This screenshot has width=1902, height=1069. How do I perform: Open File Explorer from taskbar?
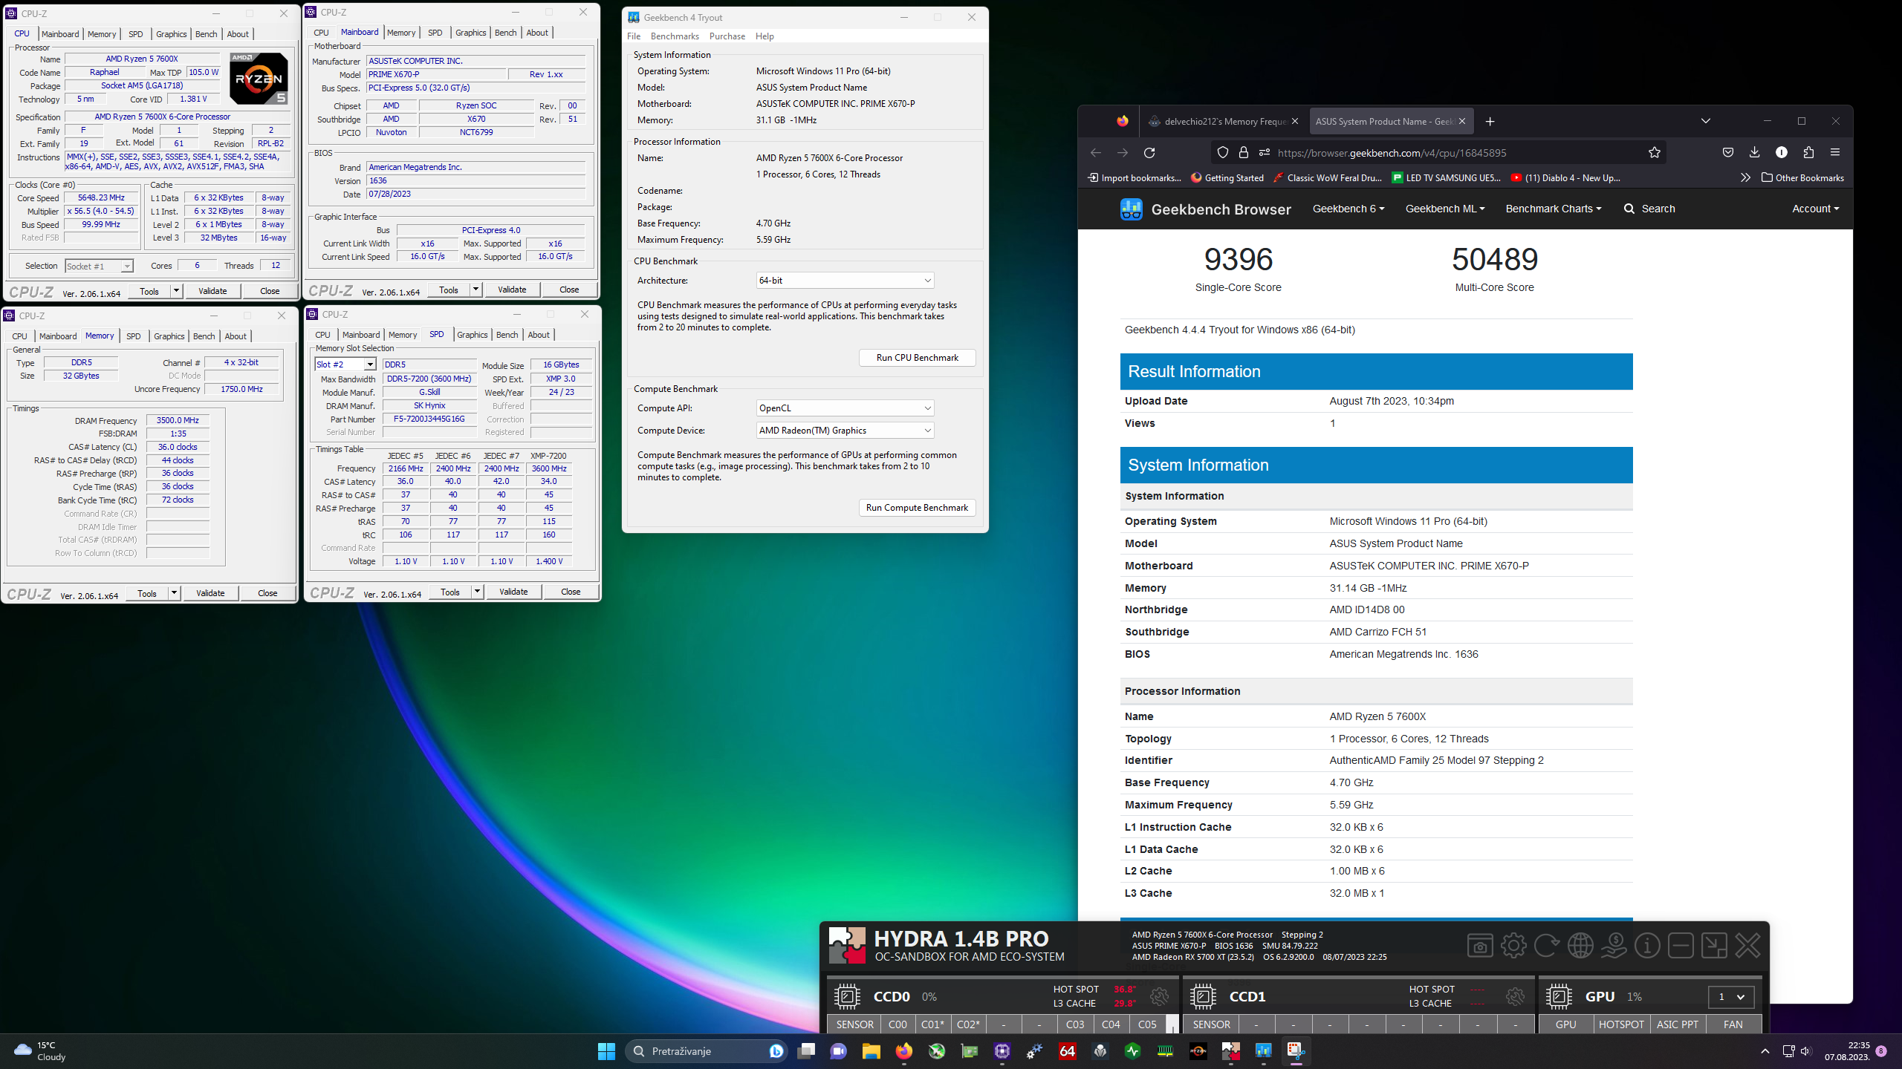tap(871, 1051)
